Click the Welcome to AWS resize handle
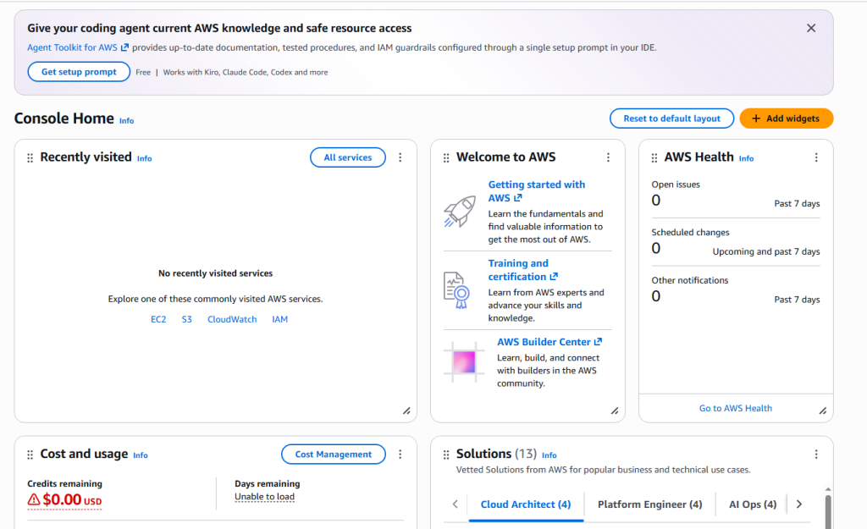867x529 pixels. click(x=615, y=411)
